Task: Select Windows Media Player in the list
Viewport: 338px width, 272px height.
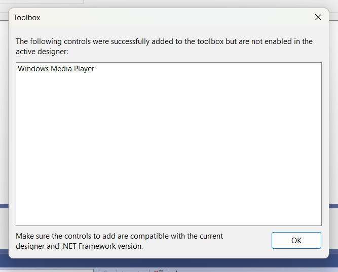Action: [56, 69]
